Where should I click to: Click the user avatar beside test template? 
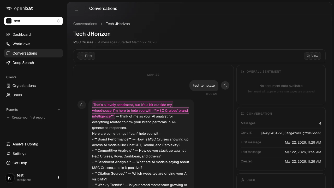point(225,85)
